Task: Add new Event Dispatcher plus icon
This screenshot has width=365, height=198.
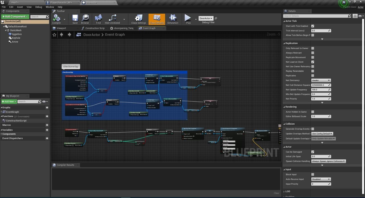Action: [x=47, y=138]
